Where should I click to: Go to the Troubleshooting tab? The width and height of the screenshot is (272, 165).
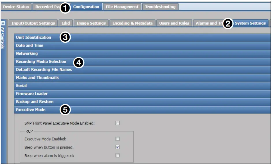coord(160,7)
